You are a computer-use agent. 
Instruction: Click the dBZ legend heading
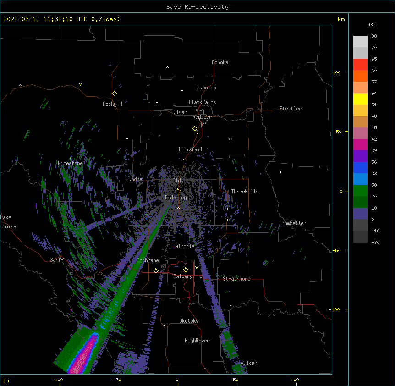coord(371,24)
